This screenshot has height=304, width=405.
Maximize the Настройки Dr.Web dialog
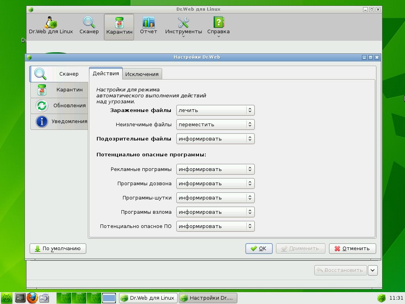click(370, 57)
